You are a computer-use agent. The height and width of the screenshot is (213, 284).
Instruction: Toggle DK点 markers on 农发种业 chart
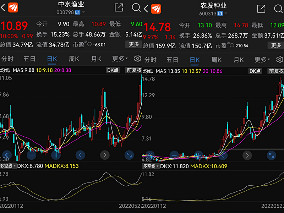click(x=255, y=71)
